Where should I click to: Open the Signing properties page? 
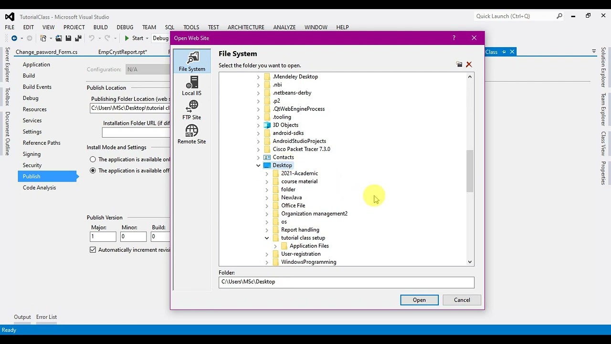click(x=32, y=154)
